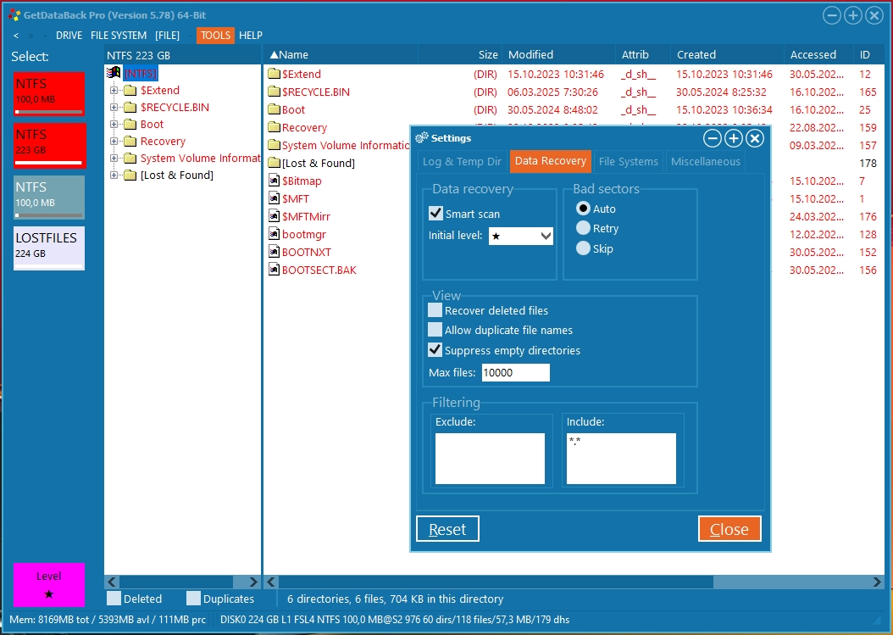Click the magenta Level star box
Screen dimensions: 893x635
(x=49, y=585)
